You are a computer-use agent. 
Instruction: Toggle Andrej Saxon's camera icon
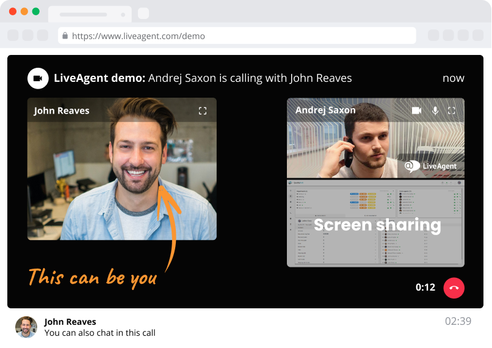417,111
